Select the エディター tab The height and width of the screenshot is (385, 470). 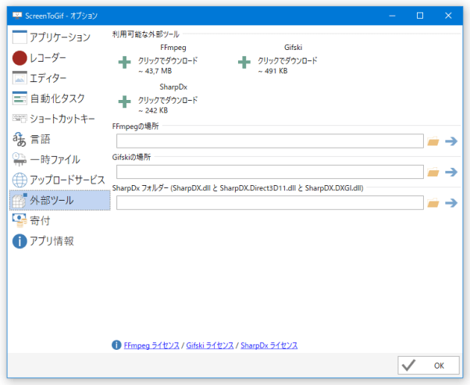[x=59, y=78]
